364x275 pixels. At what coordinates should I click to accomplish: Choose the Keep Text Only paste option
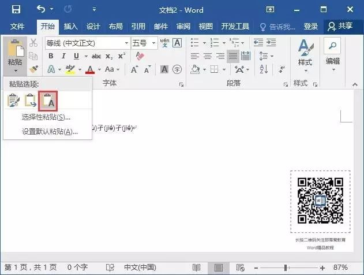(x=48, y=101)
